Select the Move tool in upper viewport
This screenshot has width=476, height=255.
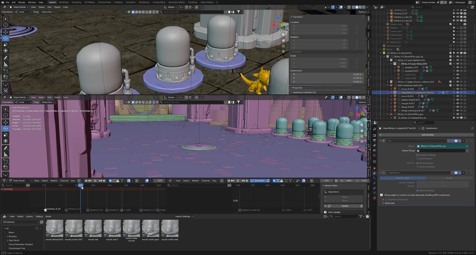[6, 32]
